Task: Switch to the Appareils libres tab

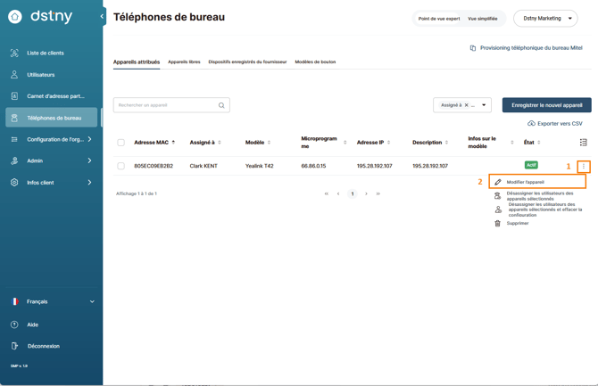Action: pos(184,62)
